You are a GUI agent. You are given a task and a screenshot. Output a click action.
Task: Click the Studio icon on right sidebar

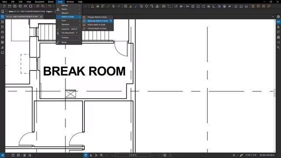click(x=278, y=27)
